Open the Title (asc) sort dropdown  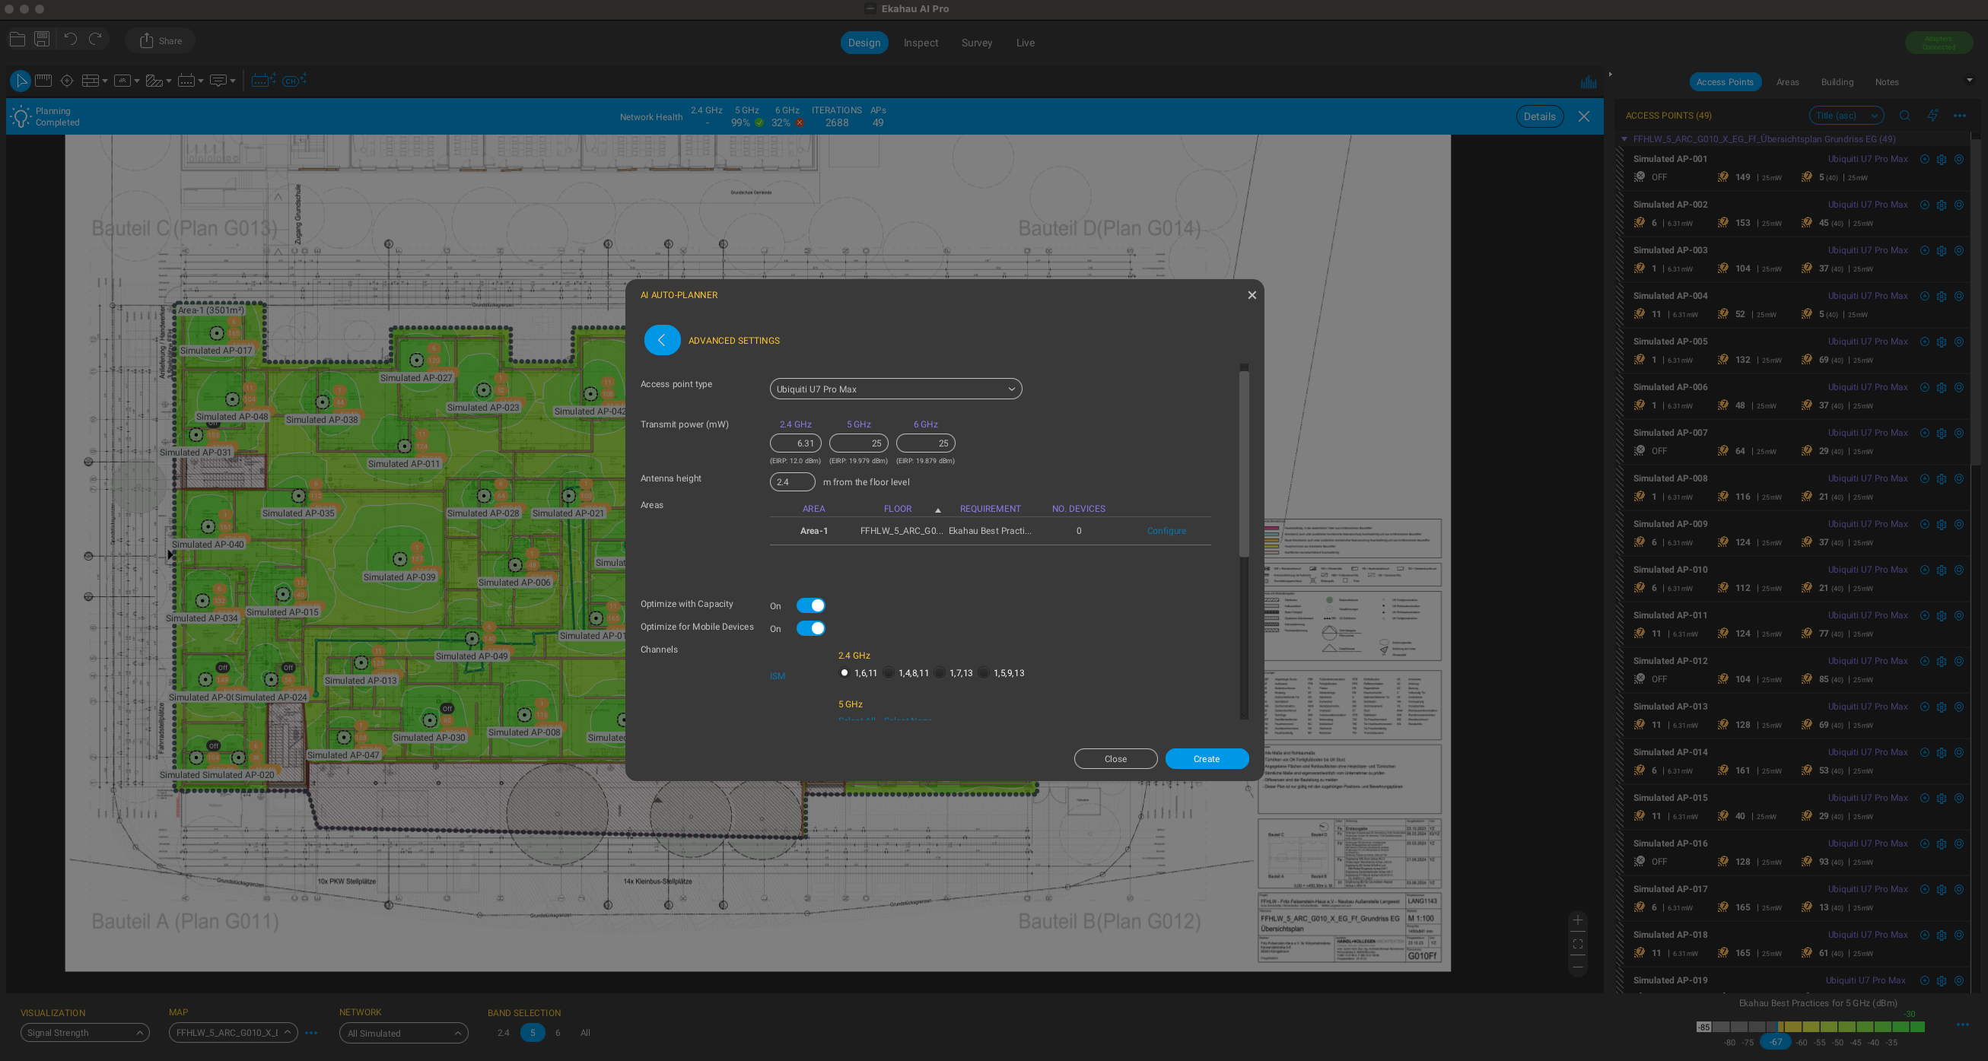point(1846,116)
